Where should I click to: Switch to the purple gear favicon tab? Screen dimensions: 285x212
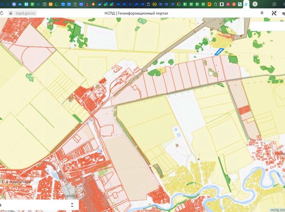[x=14, y=4]
